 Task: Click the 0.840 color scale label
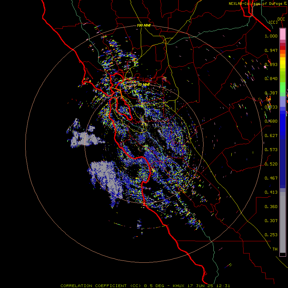271,79
